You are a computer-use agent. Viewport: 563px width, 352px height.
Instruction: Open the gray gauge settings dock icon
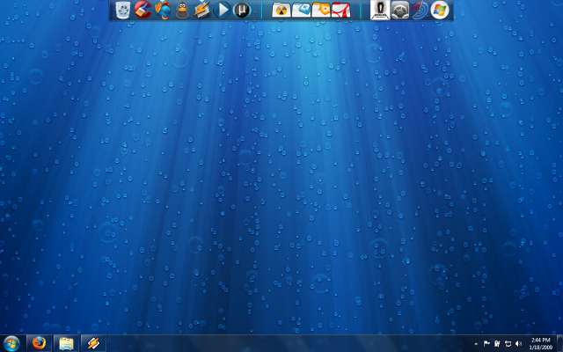click(400, 10)
